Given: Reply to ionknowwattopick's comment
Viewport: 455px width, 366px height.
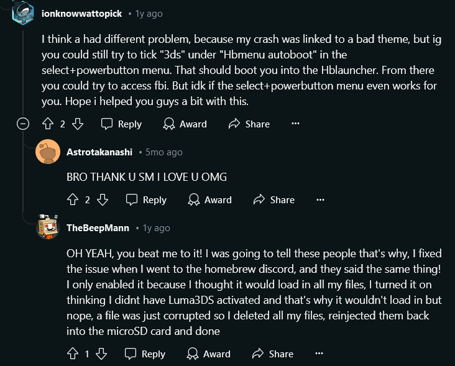Looking at the screenshot, I should 121,124.
